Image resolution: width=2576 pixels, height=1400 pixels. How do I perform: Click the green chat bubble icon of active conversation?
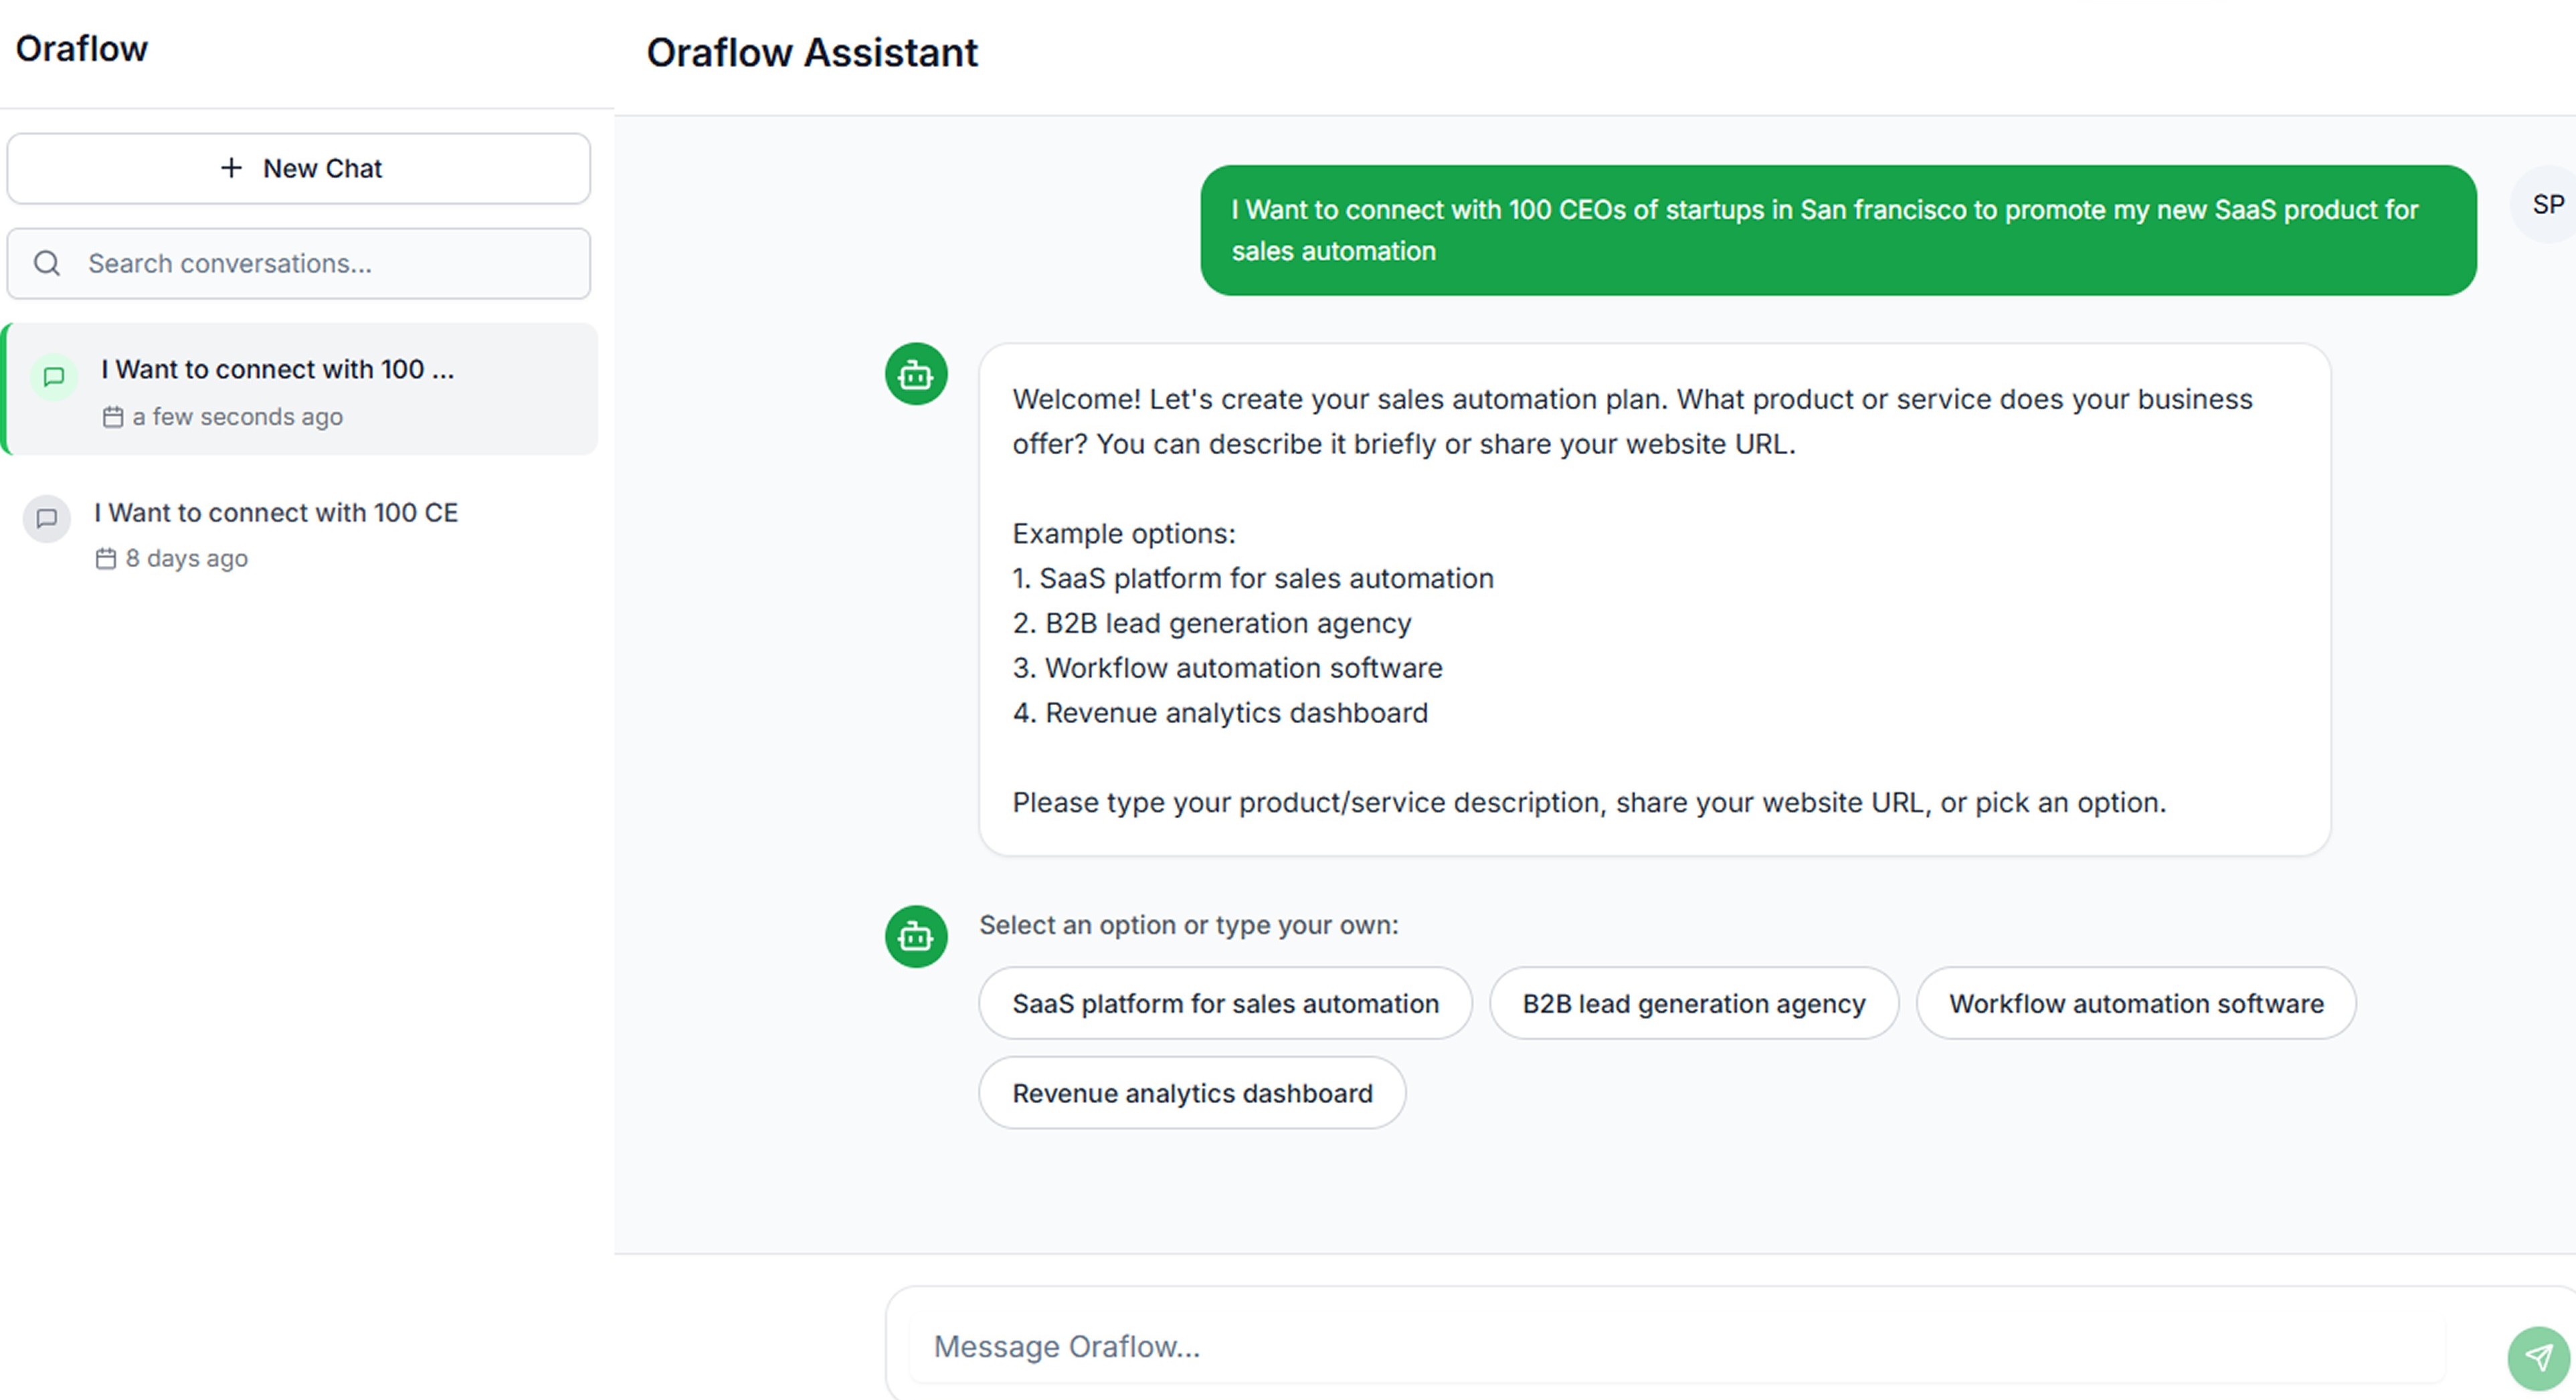coord(54,377)
